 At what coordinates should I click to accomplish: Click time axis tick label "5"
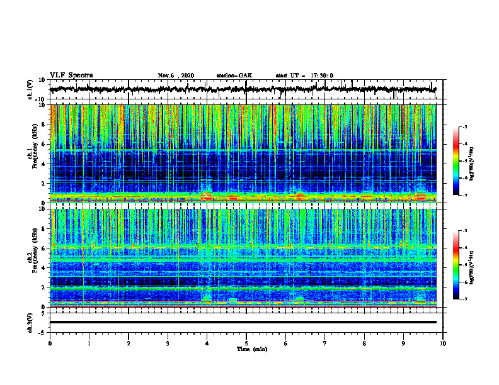point(246,343)
